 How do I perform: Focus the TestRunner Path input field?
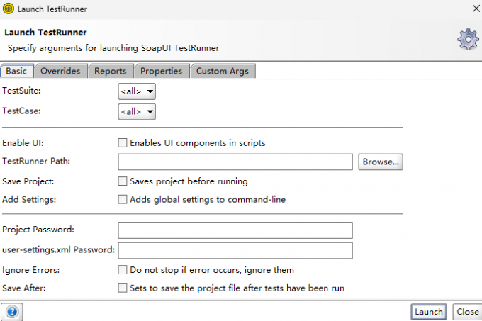coord(235,162)
